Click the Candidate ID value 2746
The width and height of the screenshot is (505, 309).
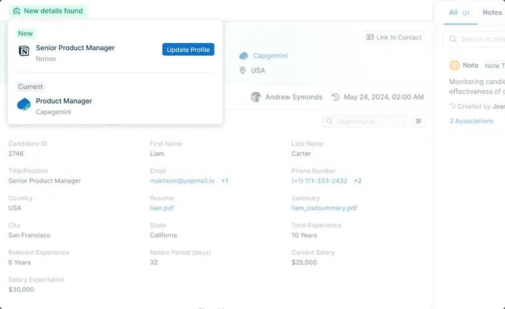pos(16,154)
